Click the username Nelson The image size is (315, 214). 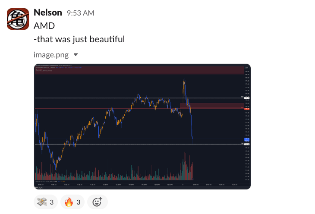[47, 13]
